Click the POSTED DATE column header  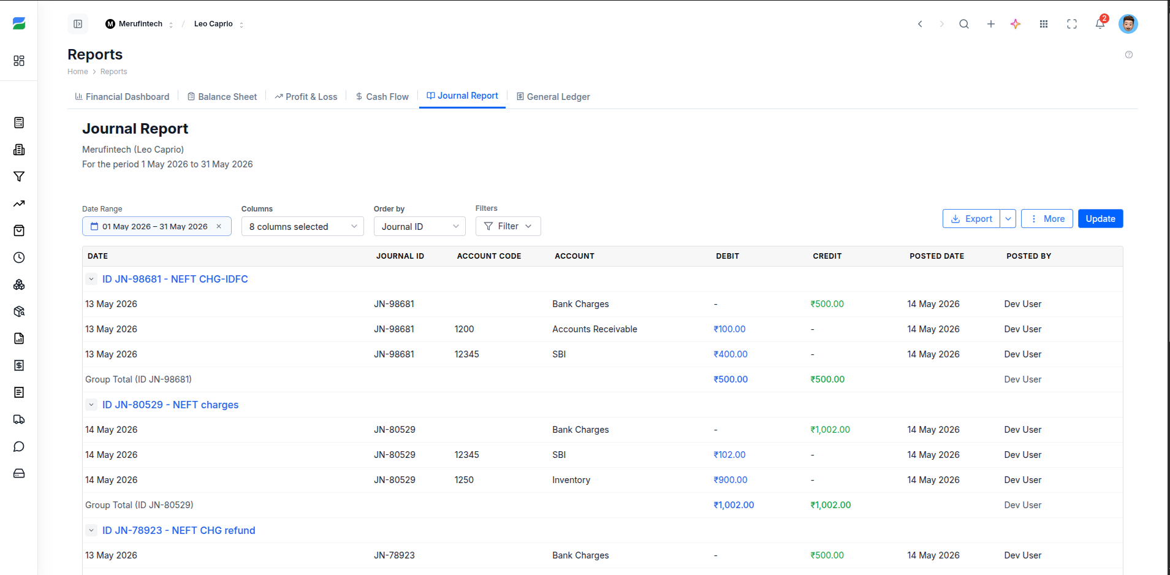(936, 256)
